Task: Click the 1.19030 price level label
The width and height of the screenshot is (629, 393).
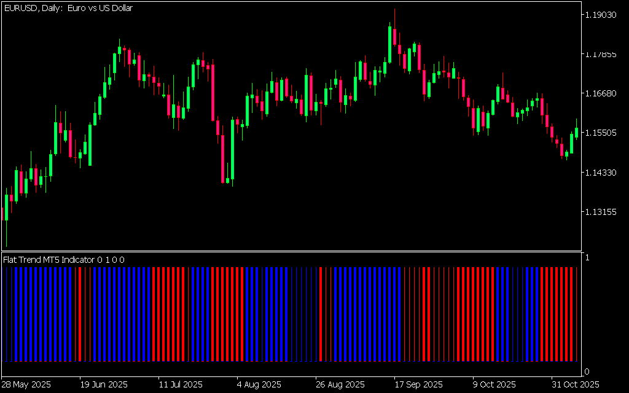Action: (600, 15)
